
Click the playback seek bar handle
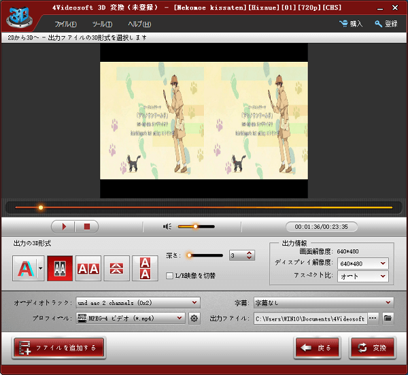[41, 207]
